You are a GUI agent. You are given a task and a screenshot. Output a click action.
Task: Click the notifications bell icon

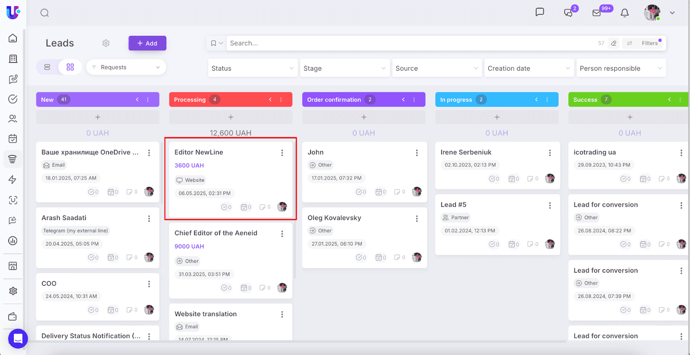pyautogui.click(x=624, y=13)
